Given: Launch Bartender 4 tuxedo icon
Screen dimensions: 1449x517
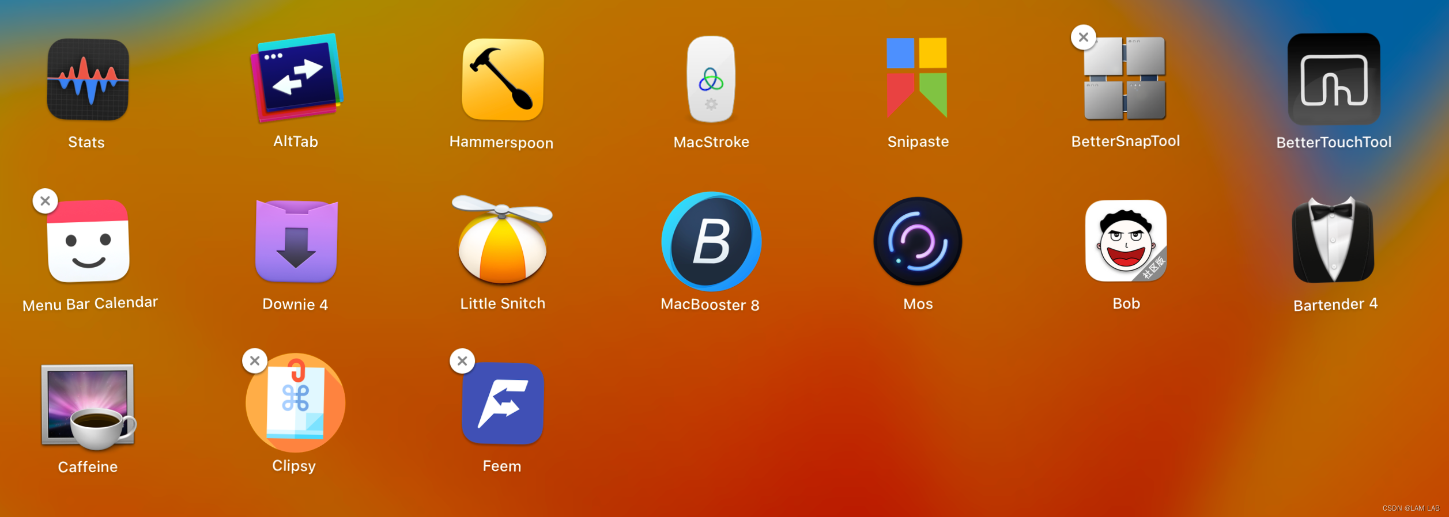Looking at the screenshot, I should click(1333, 240).
